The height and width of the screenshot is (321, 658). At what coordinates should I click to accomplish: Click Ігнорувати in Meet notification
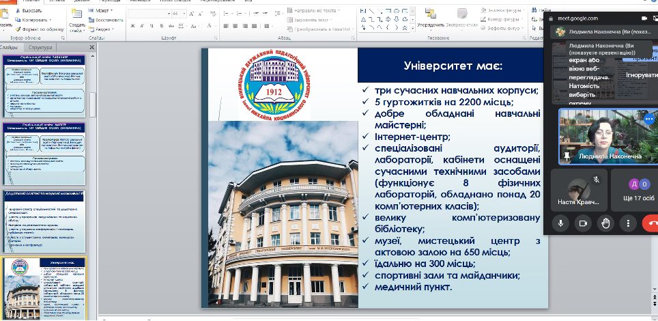click(642, 75)
